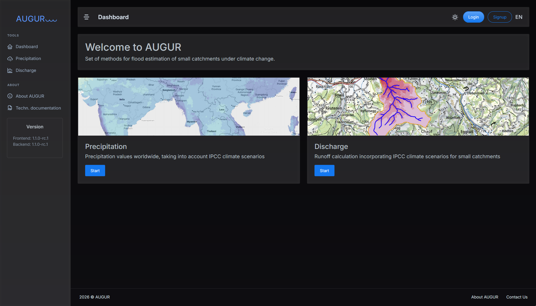The width and height of the screenshot is (536, 306).
Task: Click the Signup button
Action: point(500,17)
